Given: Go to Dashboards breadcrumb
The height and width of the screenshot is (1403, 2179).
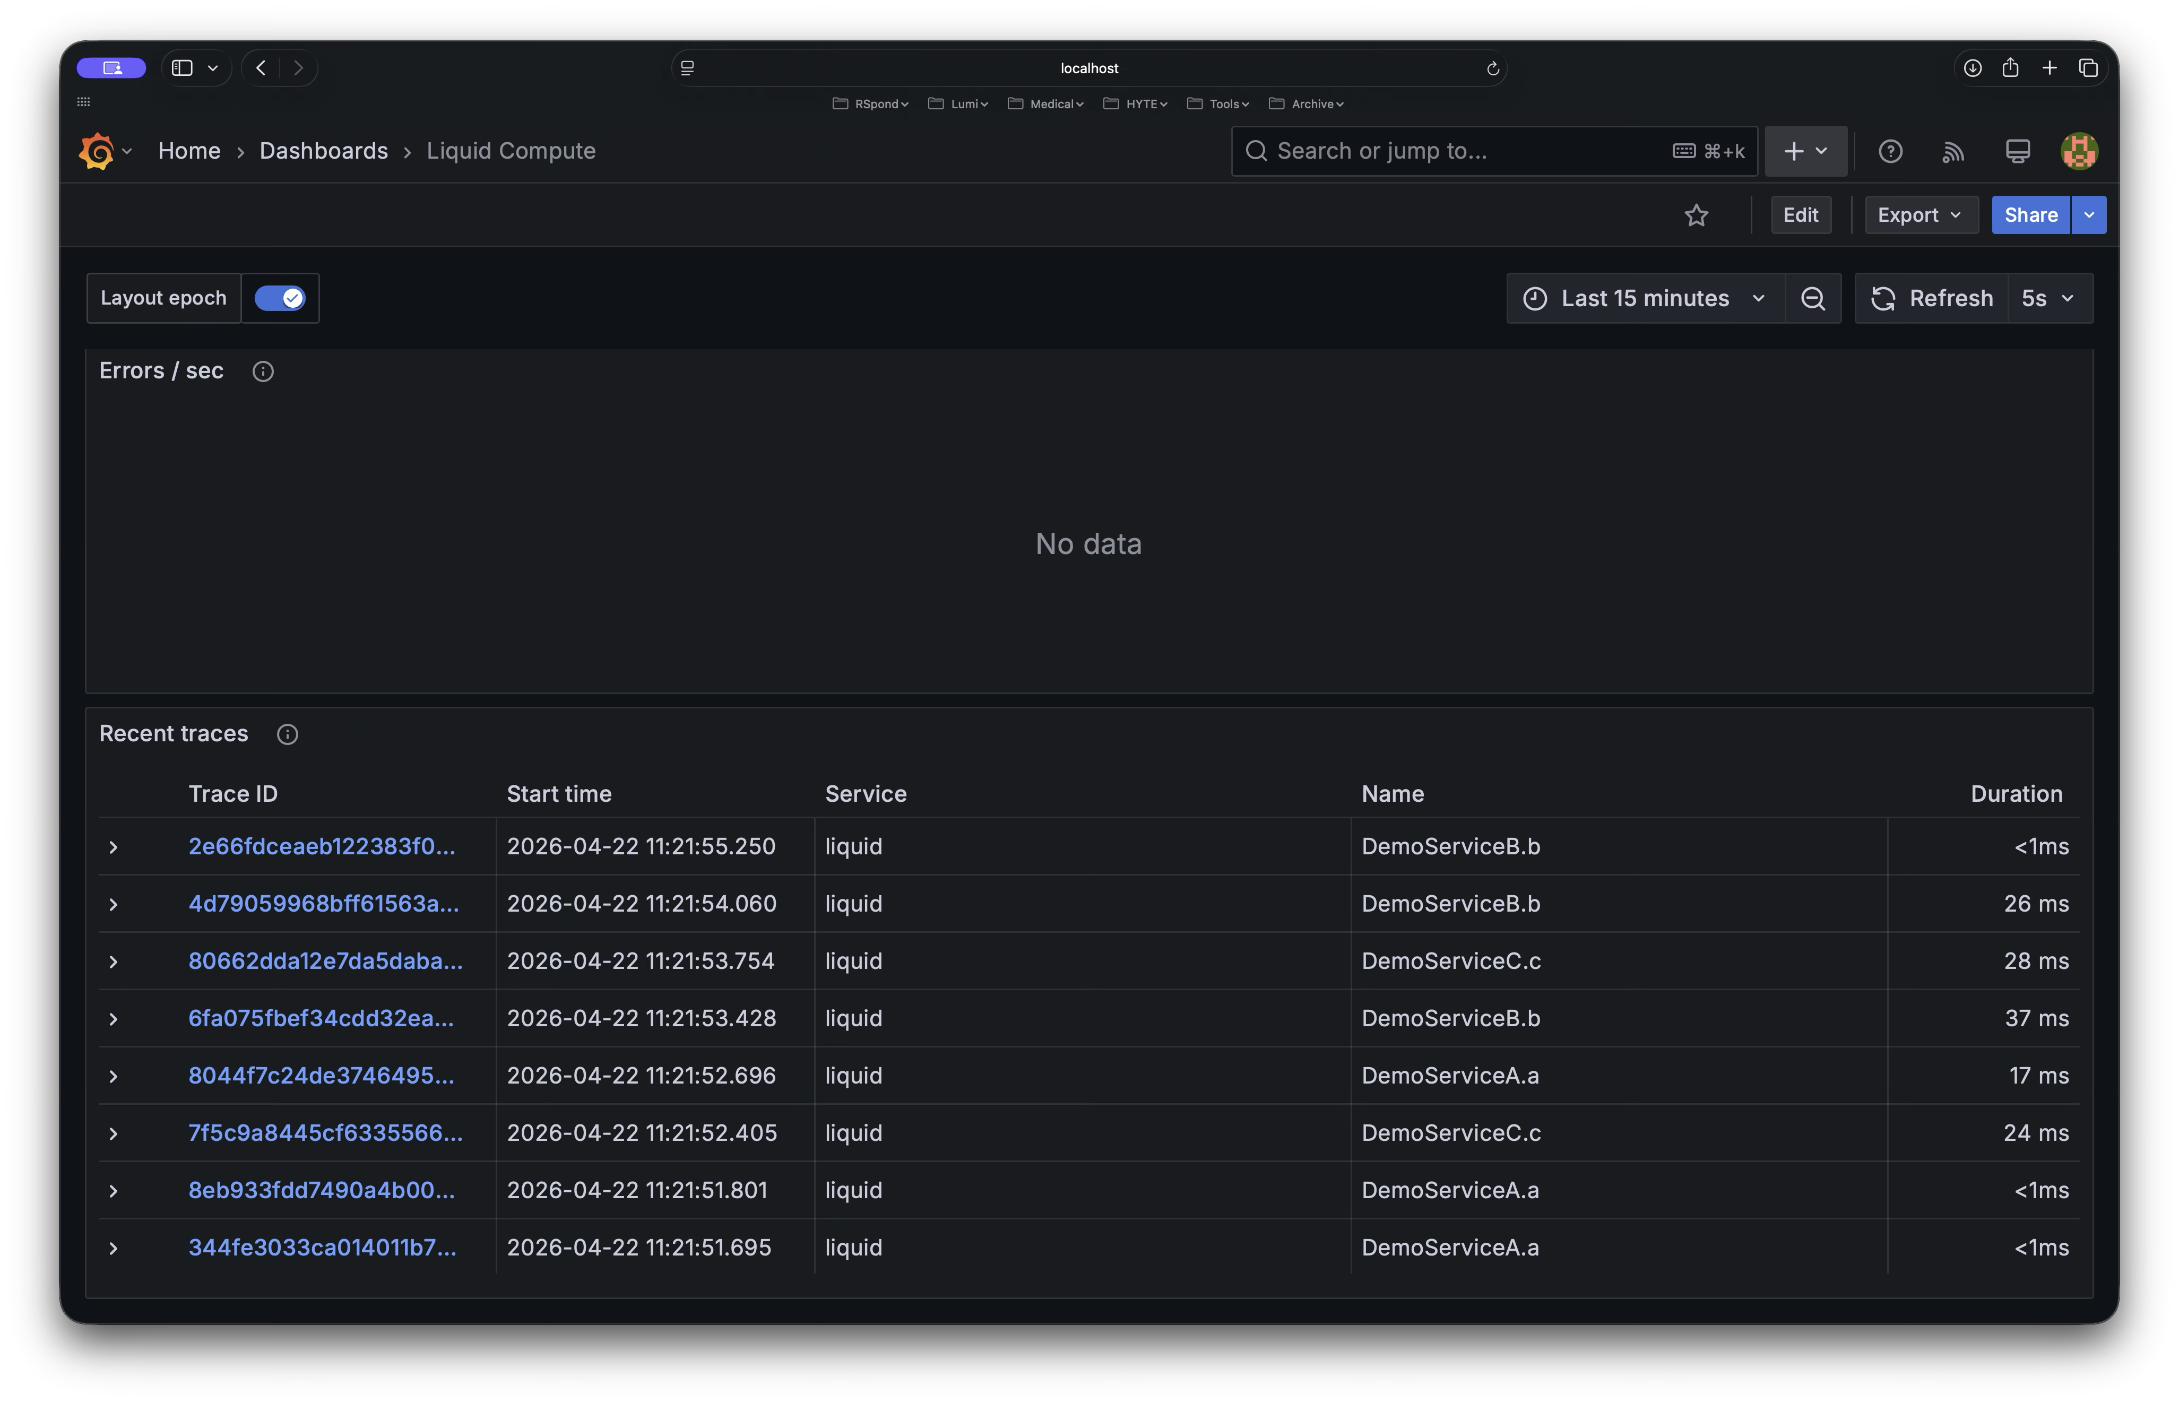Looking at the screenshot, I should (323, 151).
